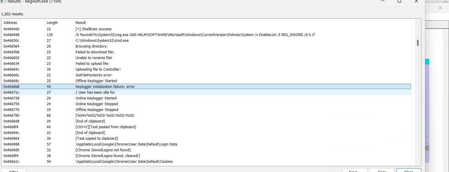This screenshot has width=449, height=172.
Task: Select the 'Online Keylogger Stopped' row
Action: (97, 104)
